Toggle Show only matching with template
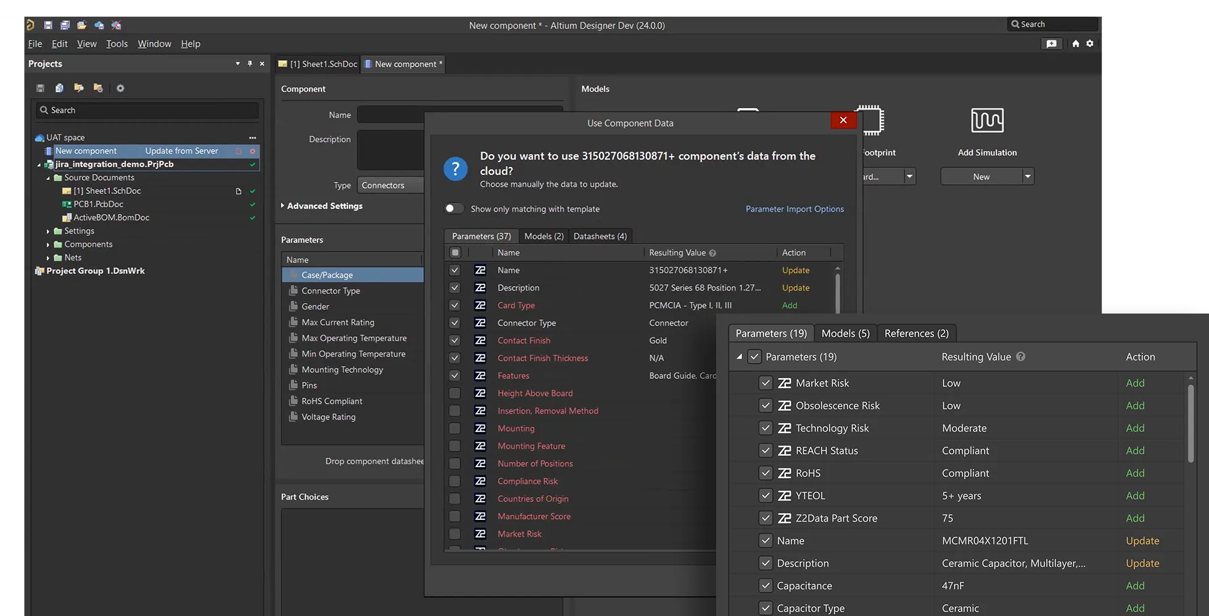Screen dimensions: 1209x616 pos(454,209)
